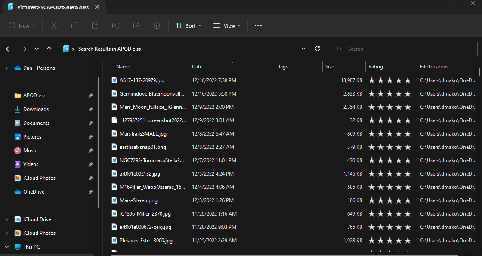Sort files by the Size column header
The width and height of the screenshot is (482, 256).
click(330, 67)
